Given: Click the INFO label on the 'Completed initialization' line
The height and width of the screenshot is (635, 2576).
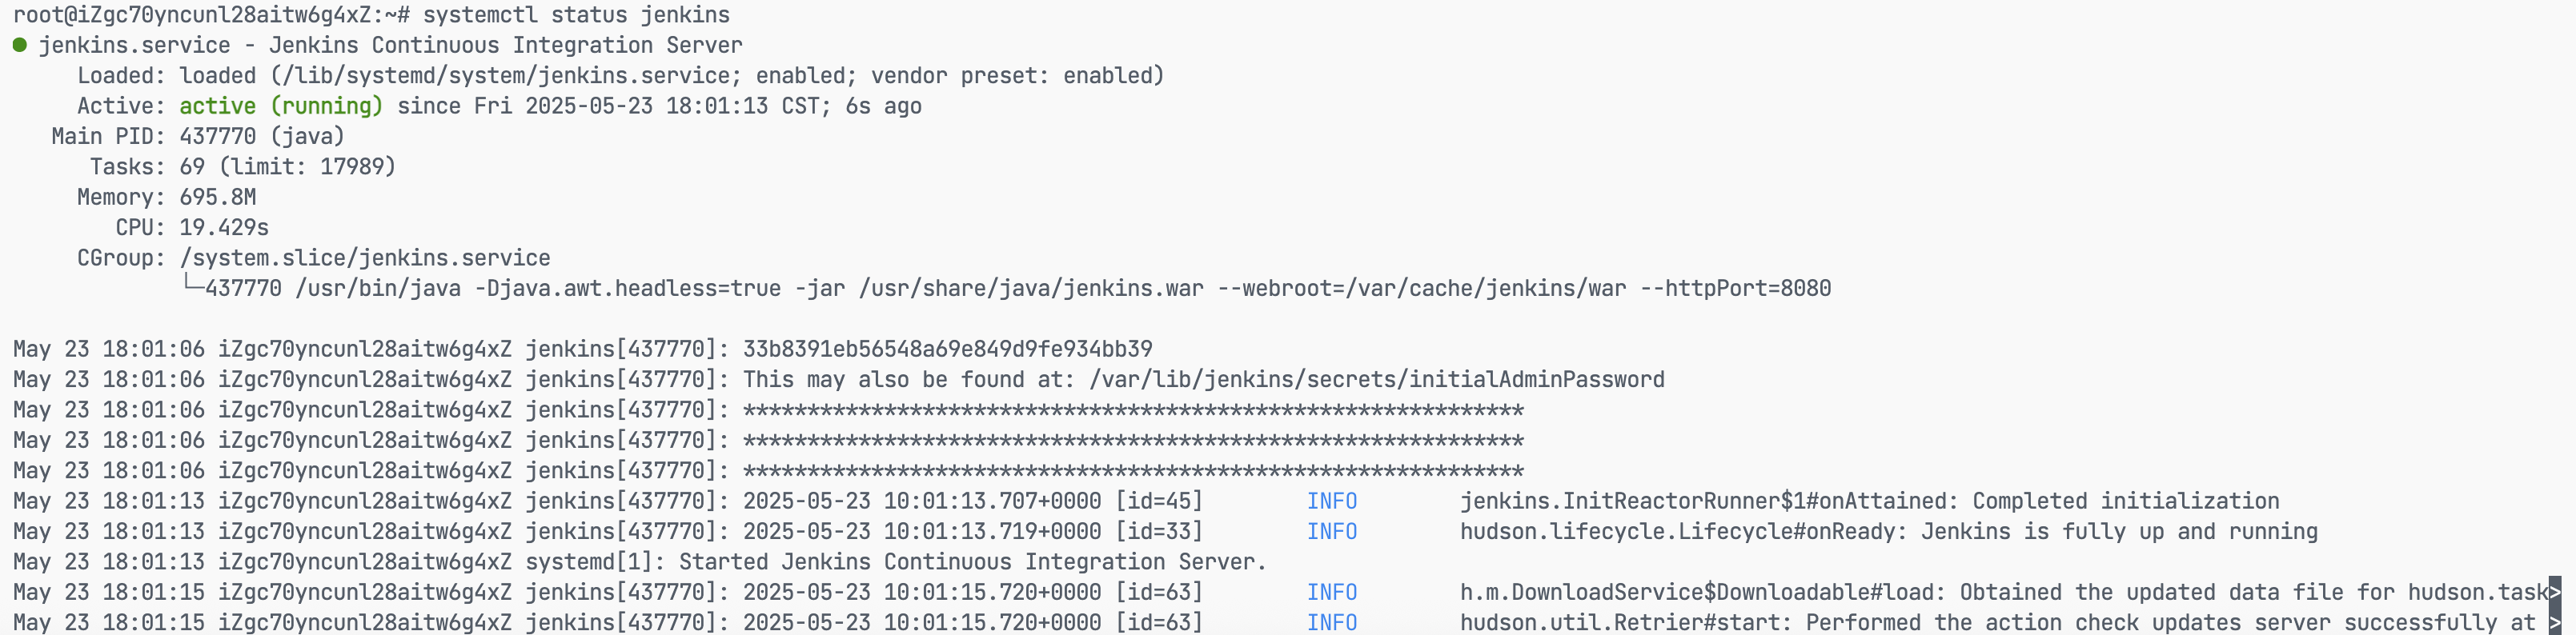Looking at the screenshot, I should click(1332, 501).
